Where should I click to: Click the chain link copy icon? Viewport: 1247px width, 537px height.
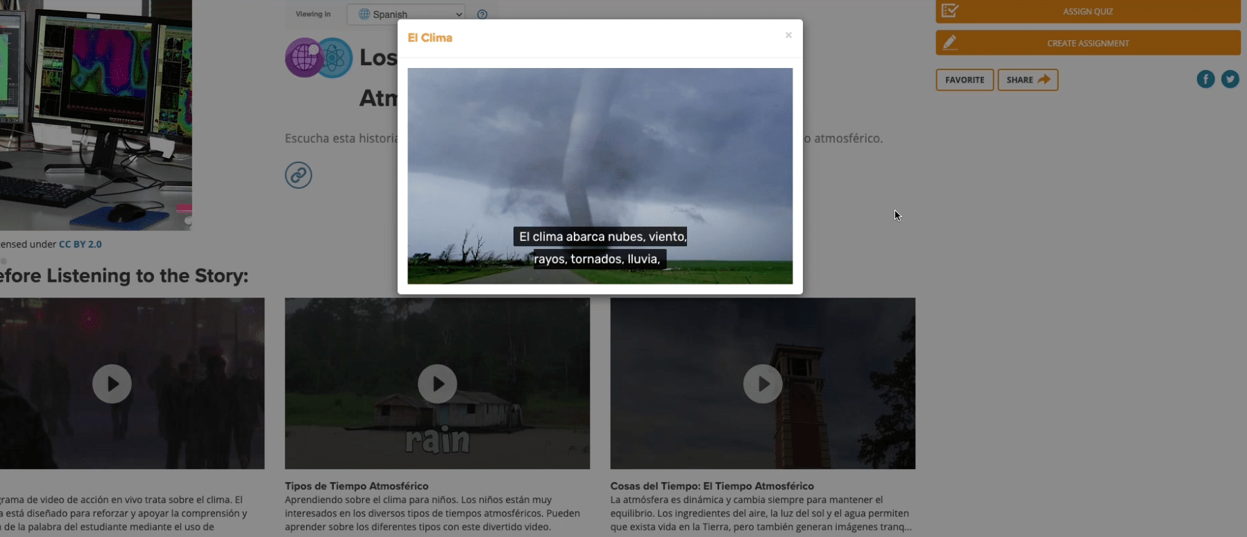(x=298, y=175)
